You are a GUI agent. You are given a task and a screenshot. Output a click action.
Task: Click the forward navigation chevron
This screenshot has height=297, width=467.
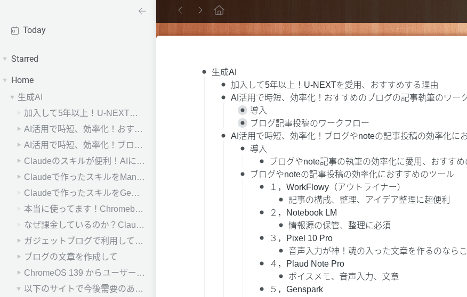(x=200, y=10)
